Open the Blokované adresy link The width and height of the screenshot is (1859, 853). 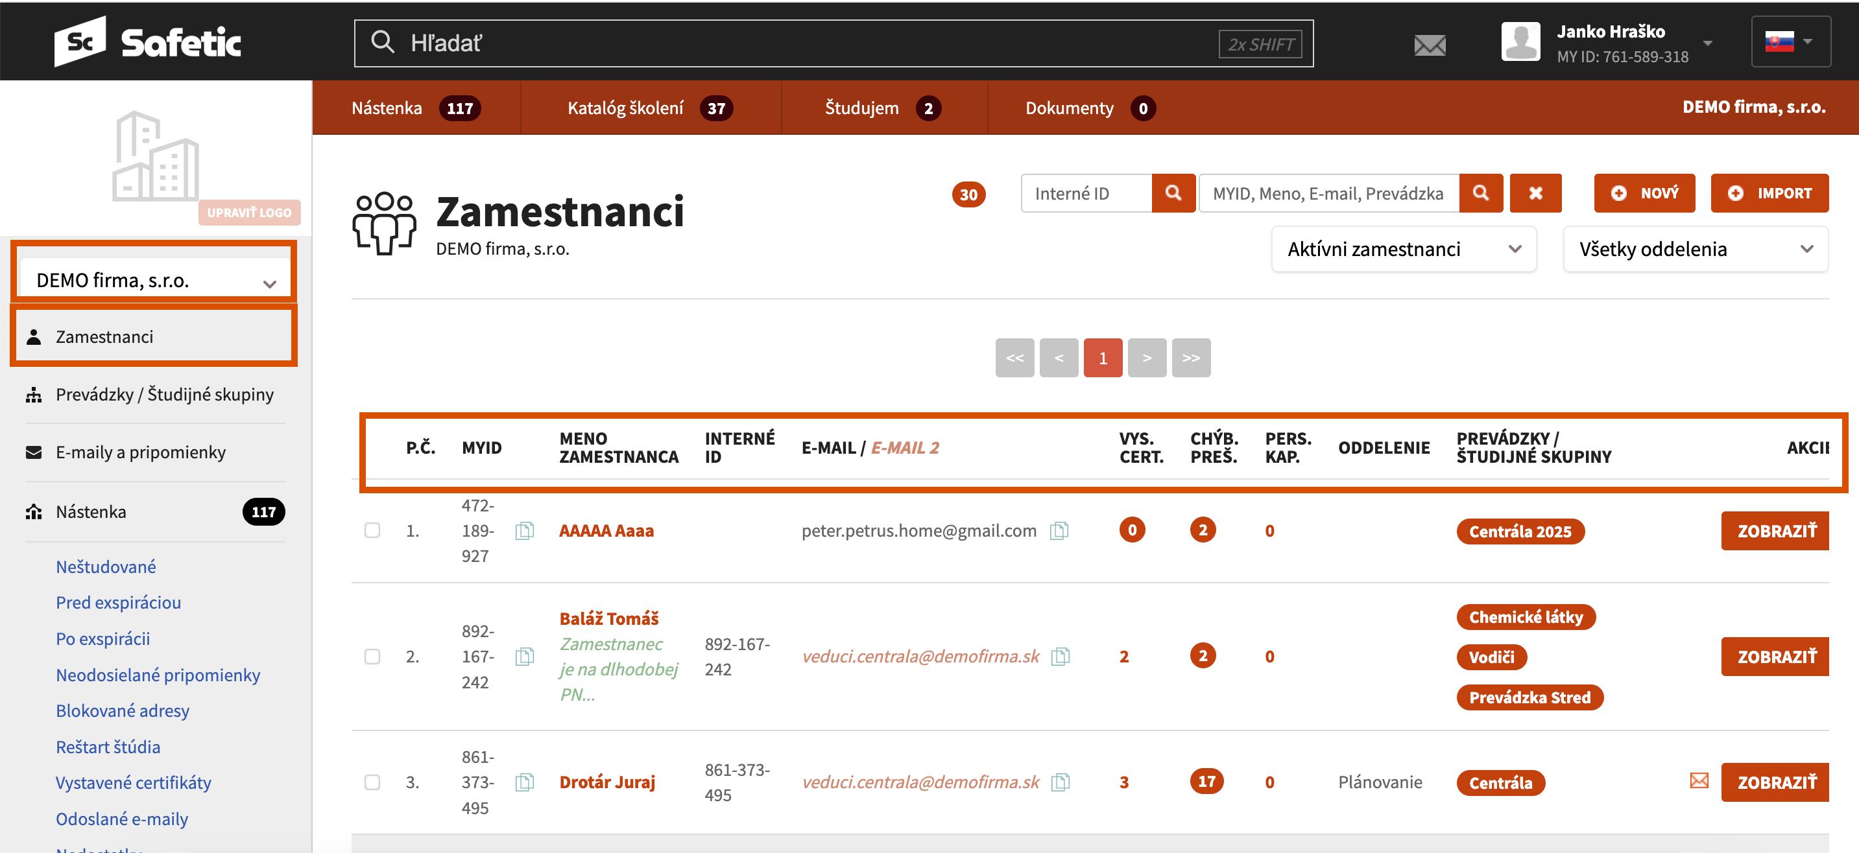point(123,710)
